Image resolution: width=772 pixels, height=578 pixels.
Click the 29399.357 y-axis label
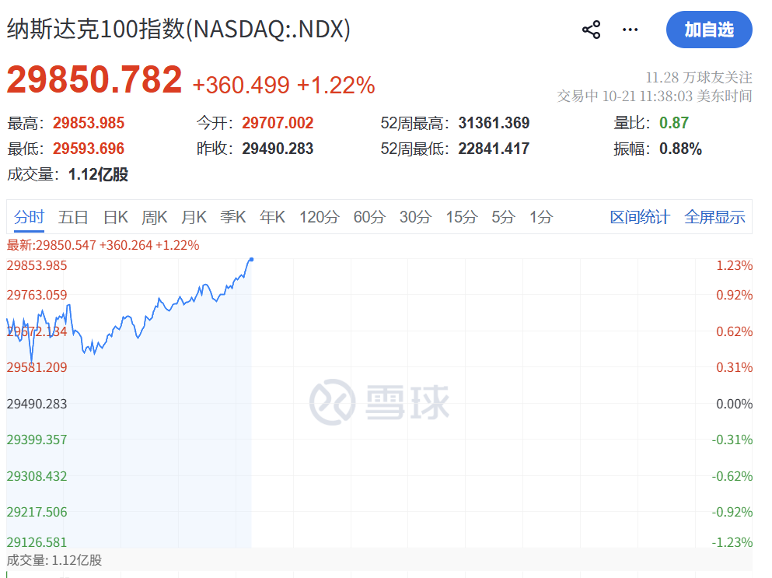pos(37,440)
